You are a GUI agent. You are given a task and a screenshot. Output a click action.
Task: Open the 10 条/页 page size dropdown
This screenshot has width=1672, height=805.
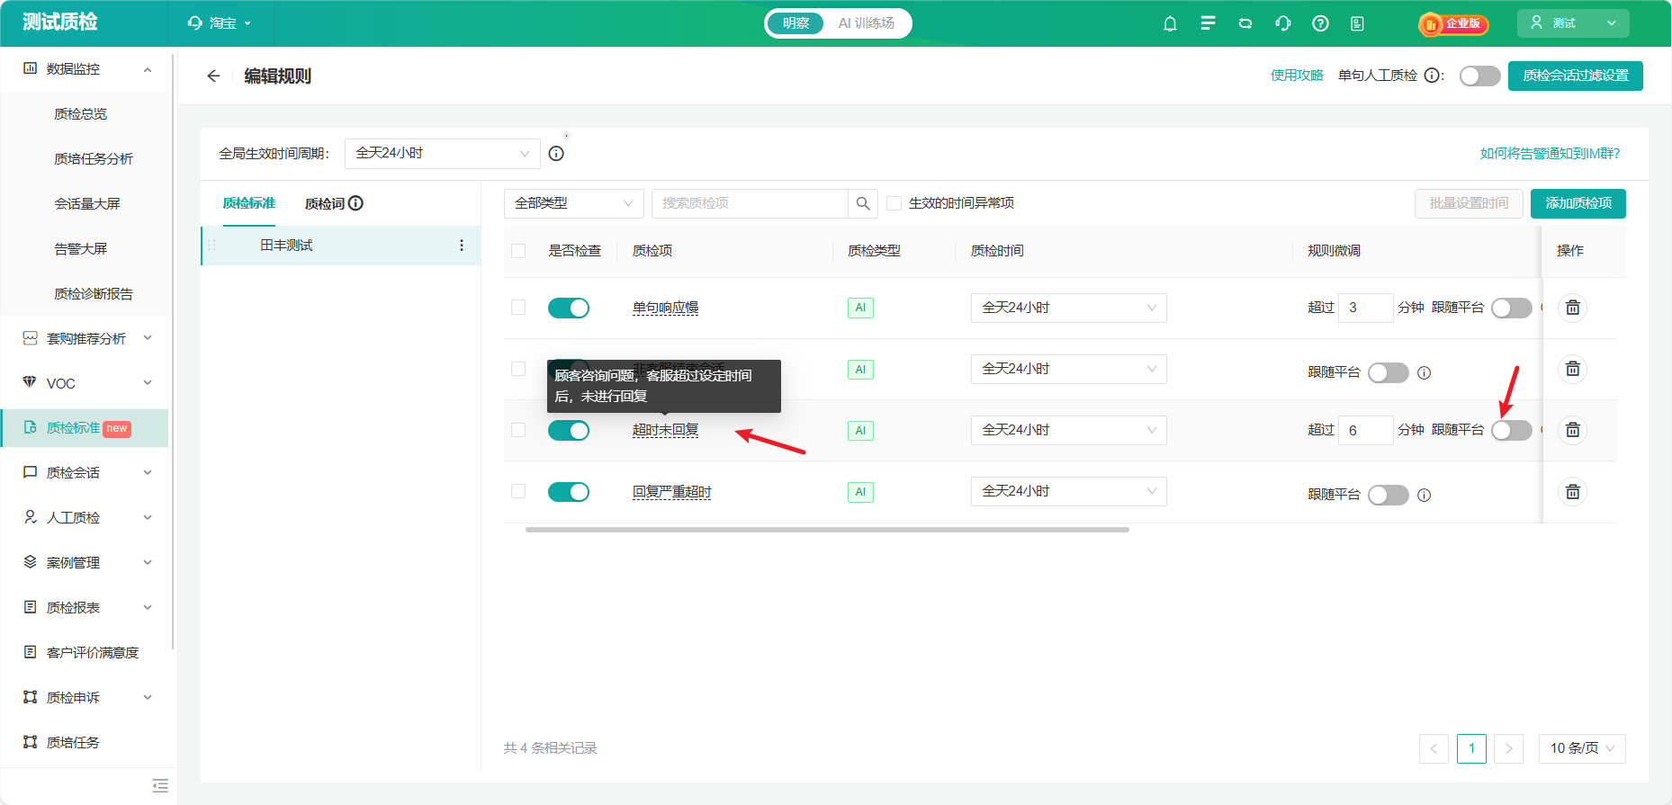(1582, 748)
